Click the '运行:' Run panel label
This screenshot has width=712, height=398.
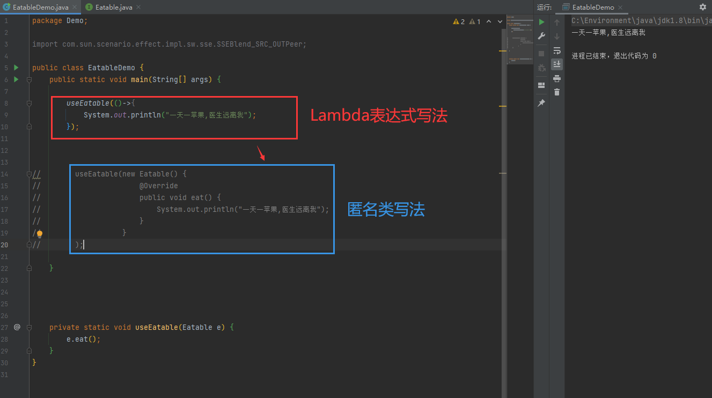[x=545, y=8]
